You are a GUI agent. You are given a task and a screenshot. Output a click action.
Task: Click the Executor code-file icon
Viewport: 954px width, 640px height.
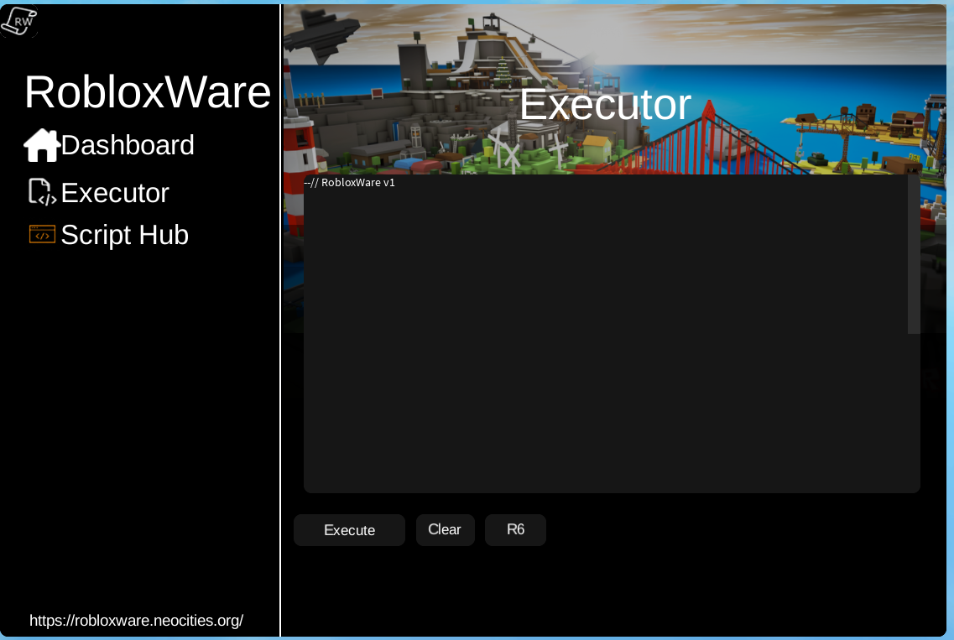[x=42, y=192]
